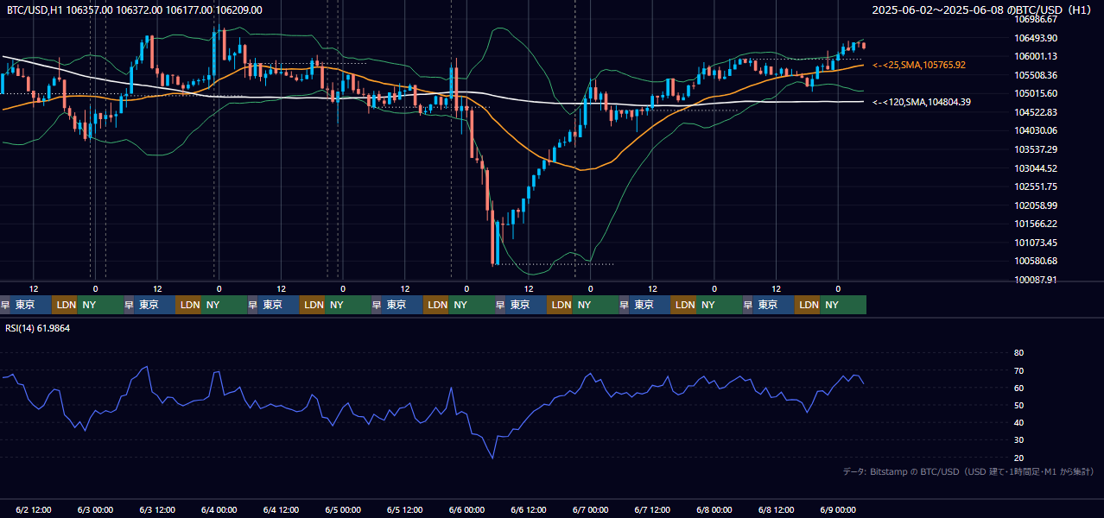The image size is (1104, 518).
Task: Click the 6/3 12:00 date label
Action: (157, 510)
